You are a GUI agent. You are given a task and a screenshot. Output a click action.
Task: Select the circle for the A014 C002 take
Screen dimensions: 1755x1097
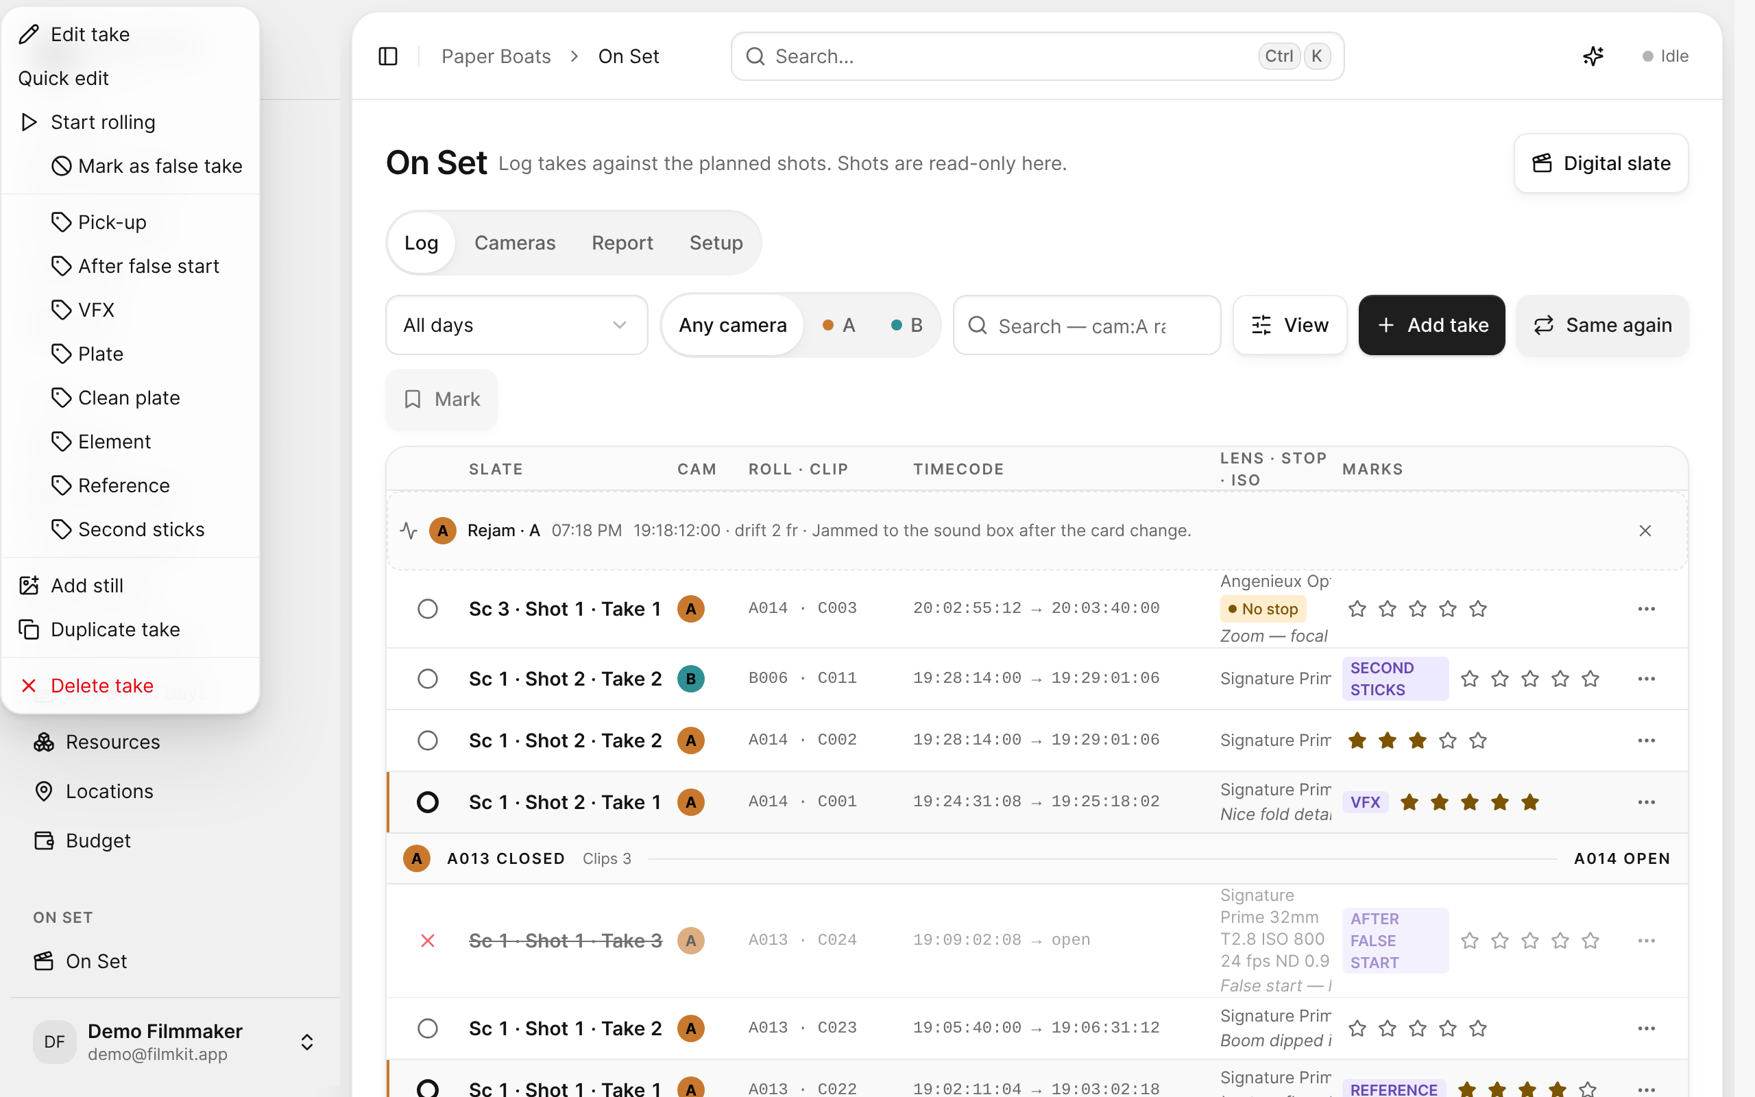[x=428, y=740]
